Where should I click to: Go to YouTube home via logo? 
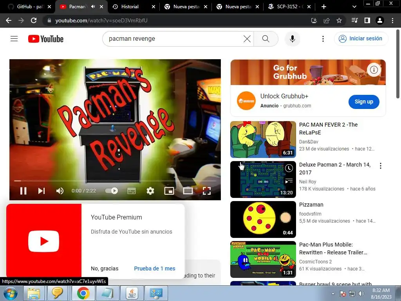coord(46,39)
